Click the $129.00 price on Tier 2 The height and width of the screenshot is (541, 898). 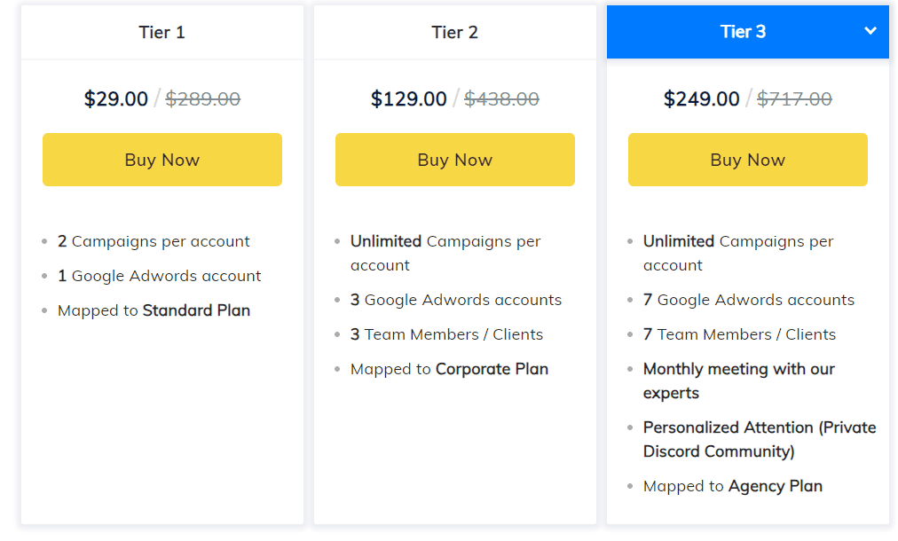pos(409,98)
